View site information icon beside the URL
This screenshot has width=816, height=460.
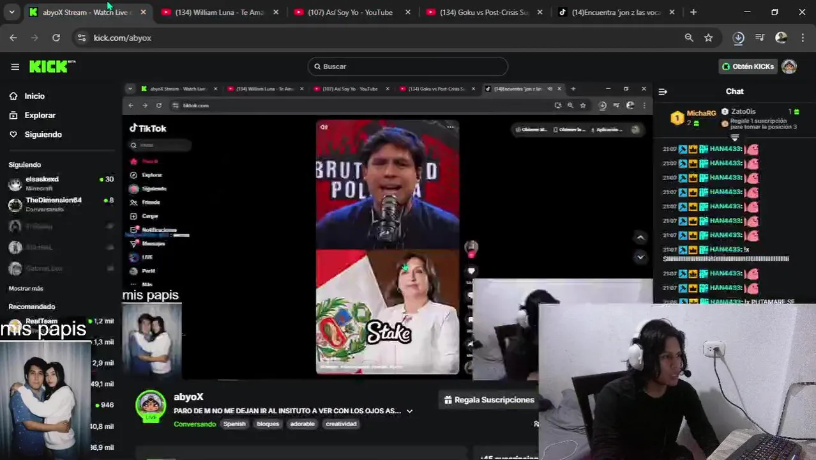point(82,38)
